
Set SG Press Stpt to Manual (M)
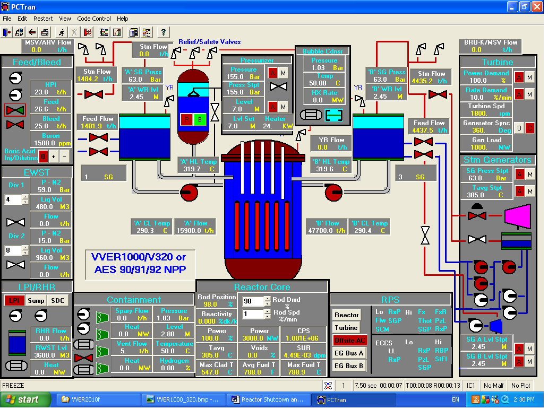click(x=530, y=175)
